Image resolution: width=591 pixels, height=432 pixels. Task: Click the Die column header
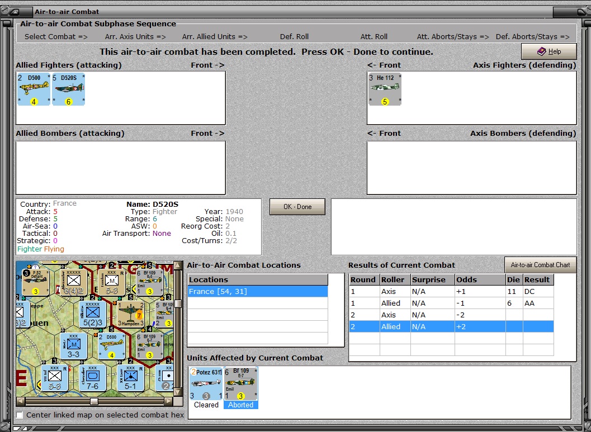514,279
